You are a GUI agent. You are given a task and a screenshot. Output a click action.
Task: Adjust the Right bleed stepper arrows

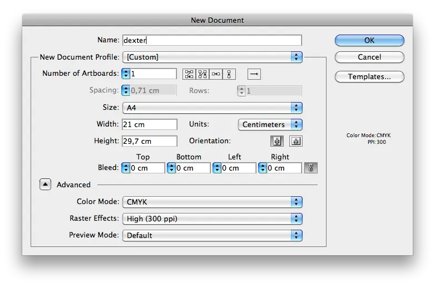(x=263, y=168)
